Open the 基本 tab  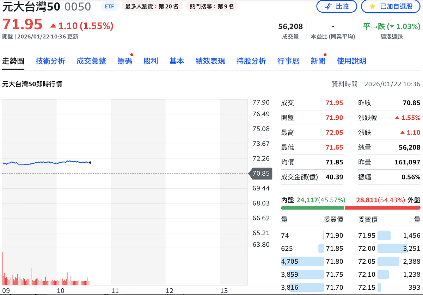tap(177, 61)
